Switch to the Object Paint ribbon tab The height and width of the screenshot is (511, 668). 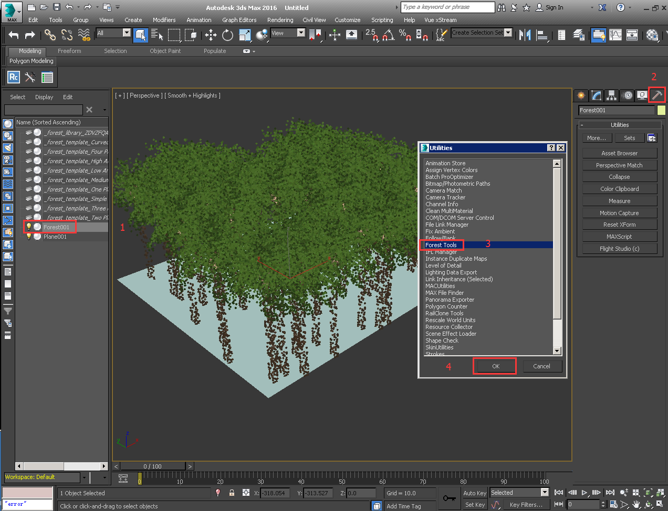[x=165, y=51]
